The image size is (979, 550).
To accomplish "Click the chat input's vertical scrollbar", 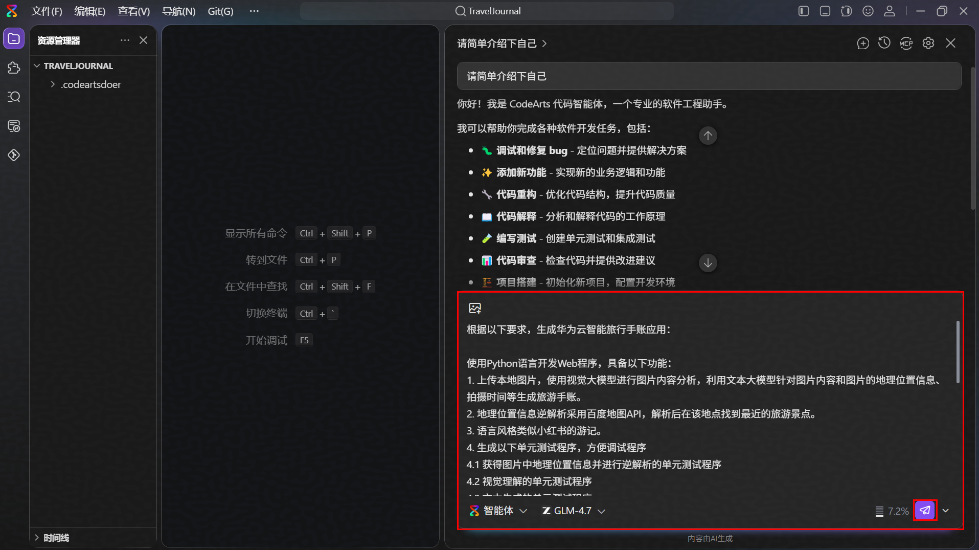I will [958, 352].
